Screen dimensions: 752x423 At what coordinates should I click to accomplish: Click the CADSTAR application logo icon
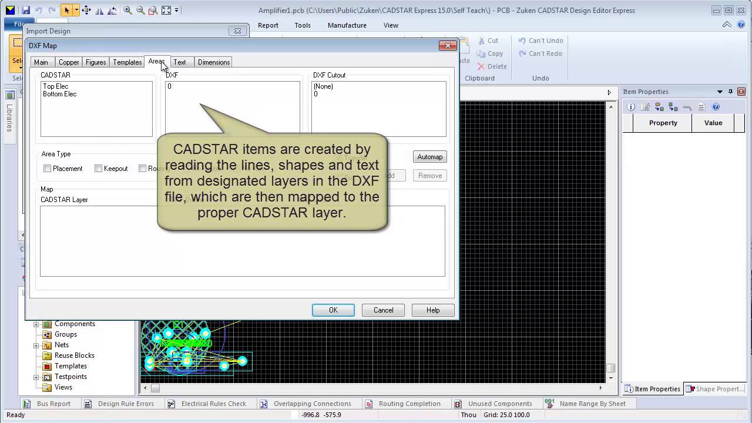point(10,10)
